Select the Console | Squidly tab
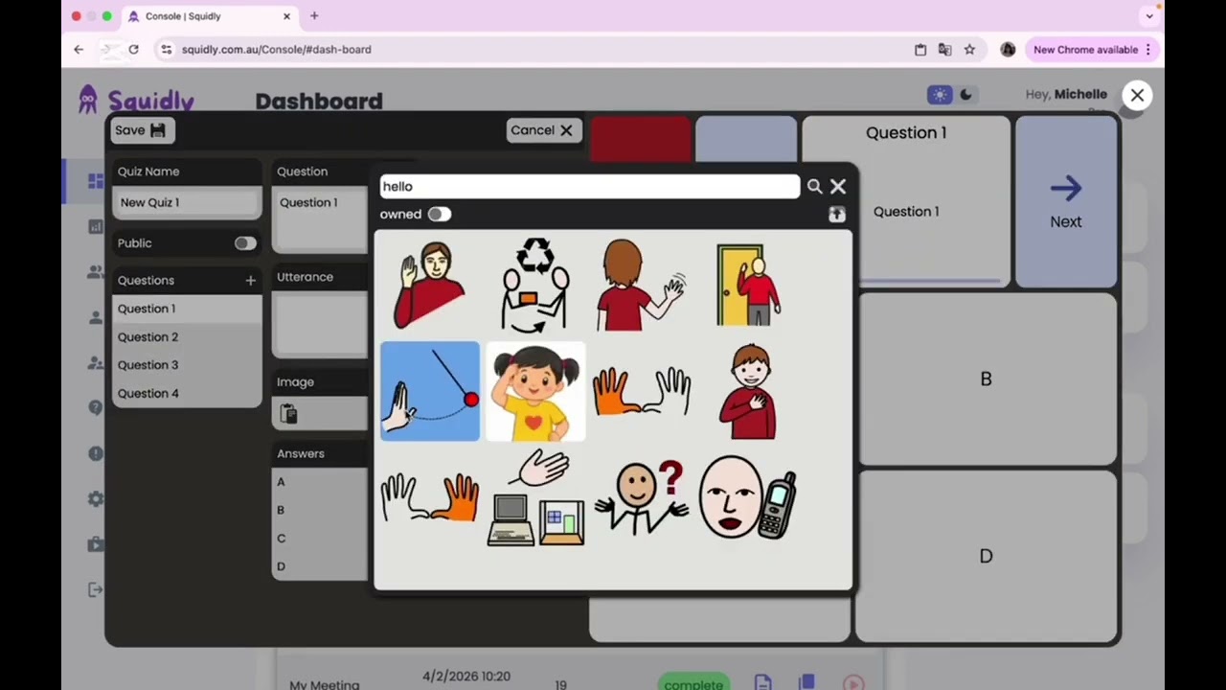 coord(210,16)
